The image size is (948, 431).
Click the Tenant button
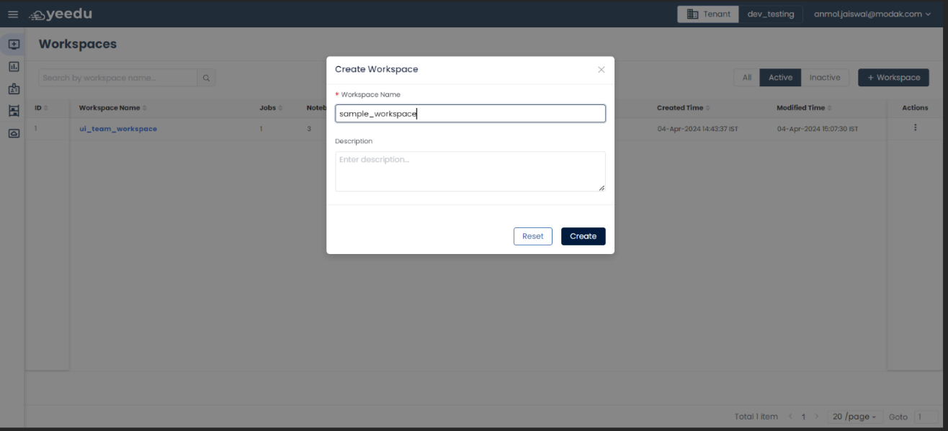pyautogui.click(x=708, y=14)
